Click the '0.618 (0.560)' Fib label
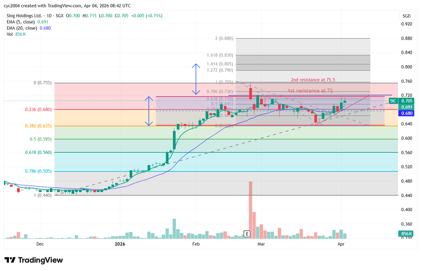421x271 pixels. point(38,153)
